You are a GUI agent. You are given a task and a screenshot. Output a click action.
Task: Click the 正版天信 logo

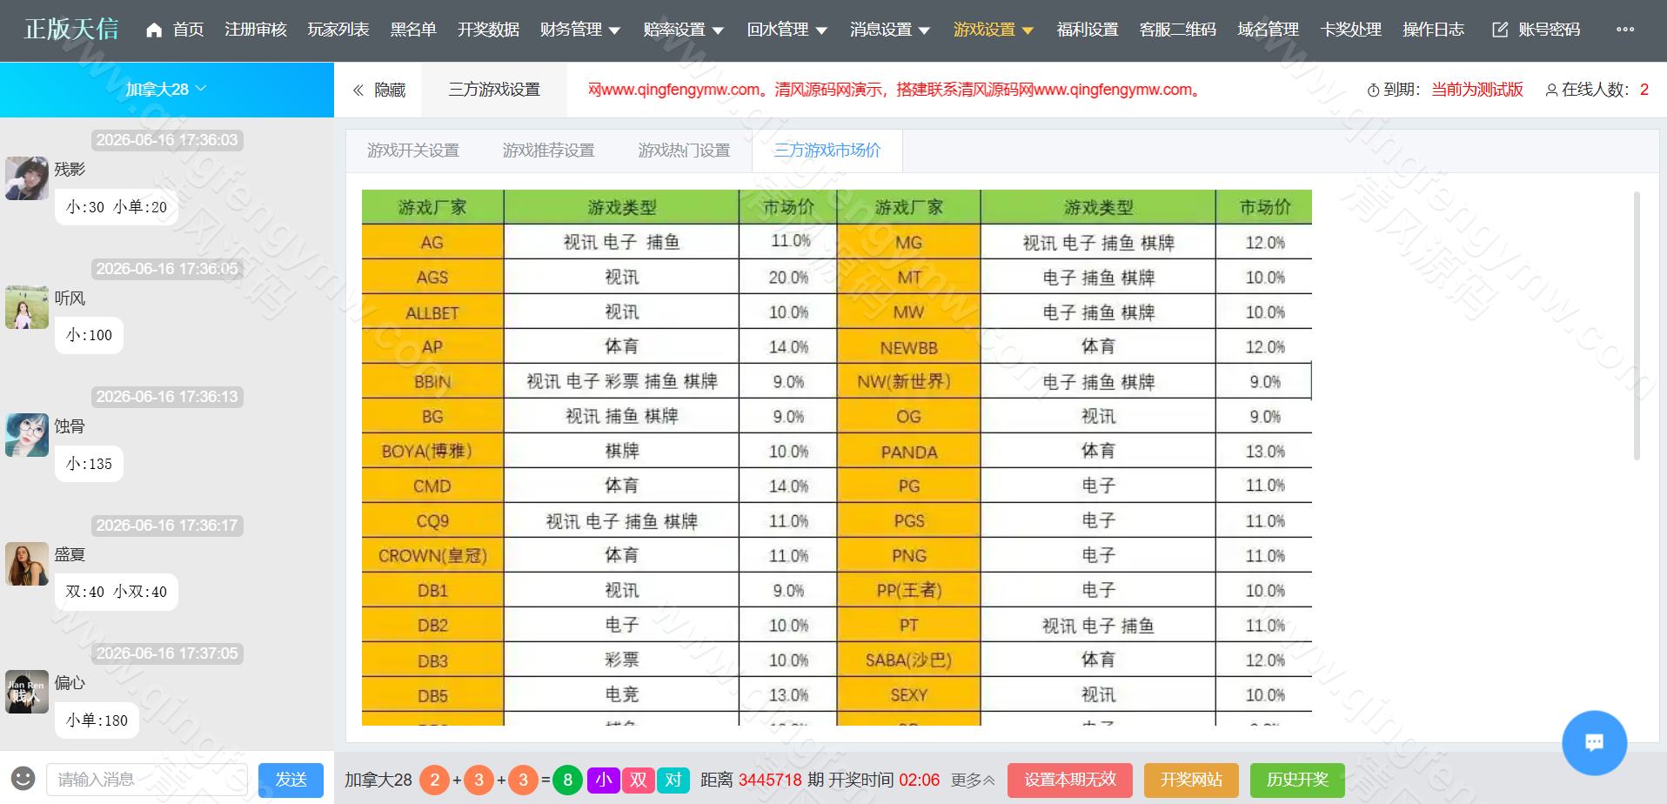tap(71, 30)
